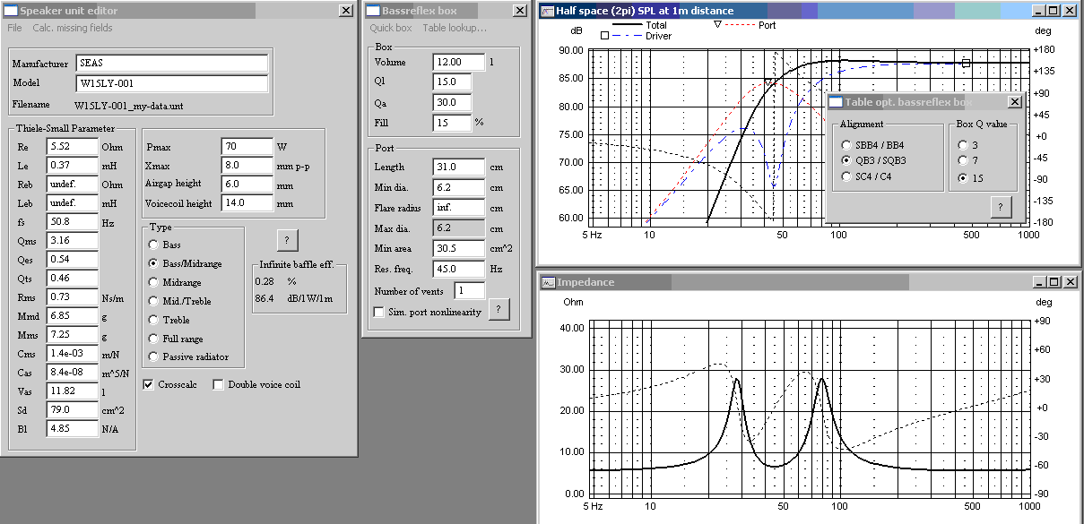Click the Le value field
The height and width of the screenshot is (524, 1084).
(x=72, y=165)
